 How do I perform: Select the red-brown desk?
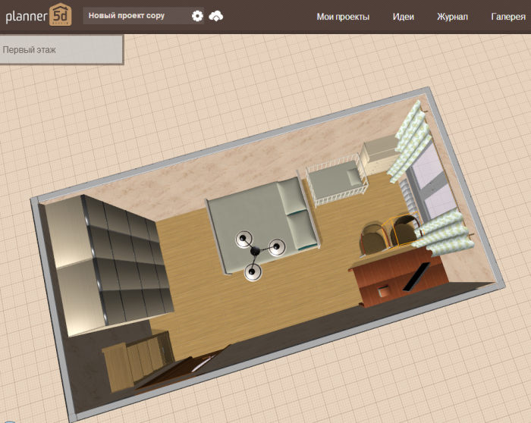click(398, 276)
